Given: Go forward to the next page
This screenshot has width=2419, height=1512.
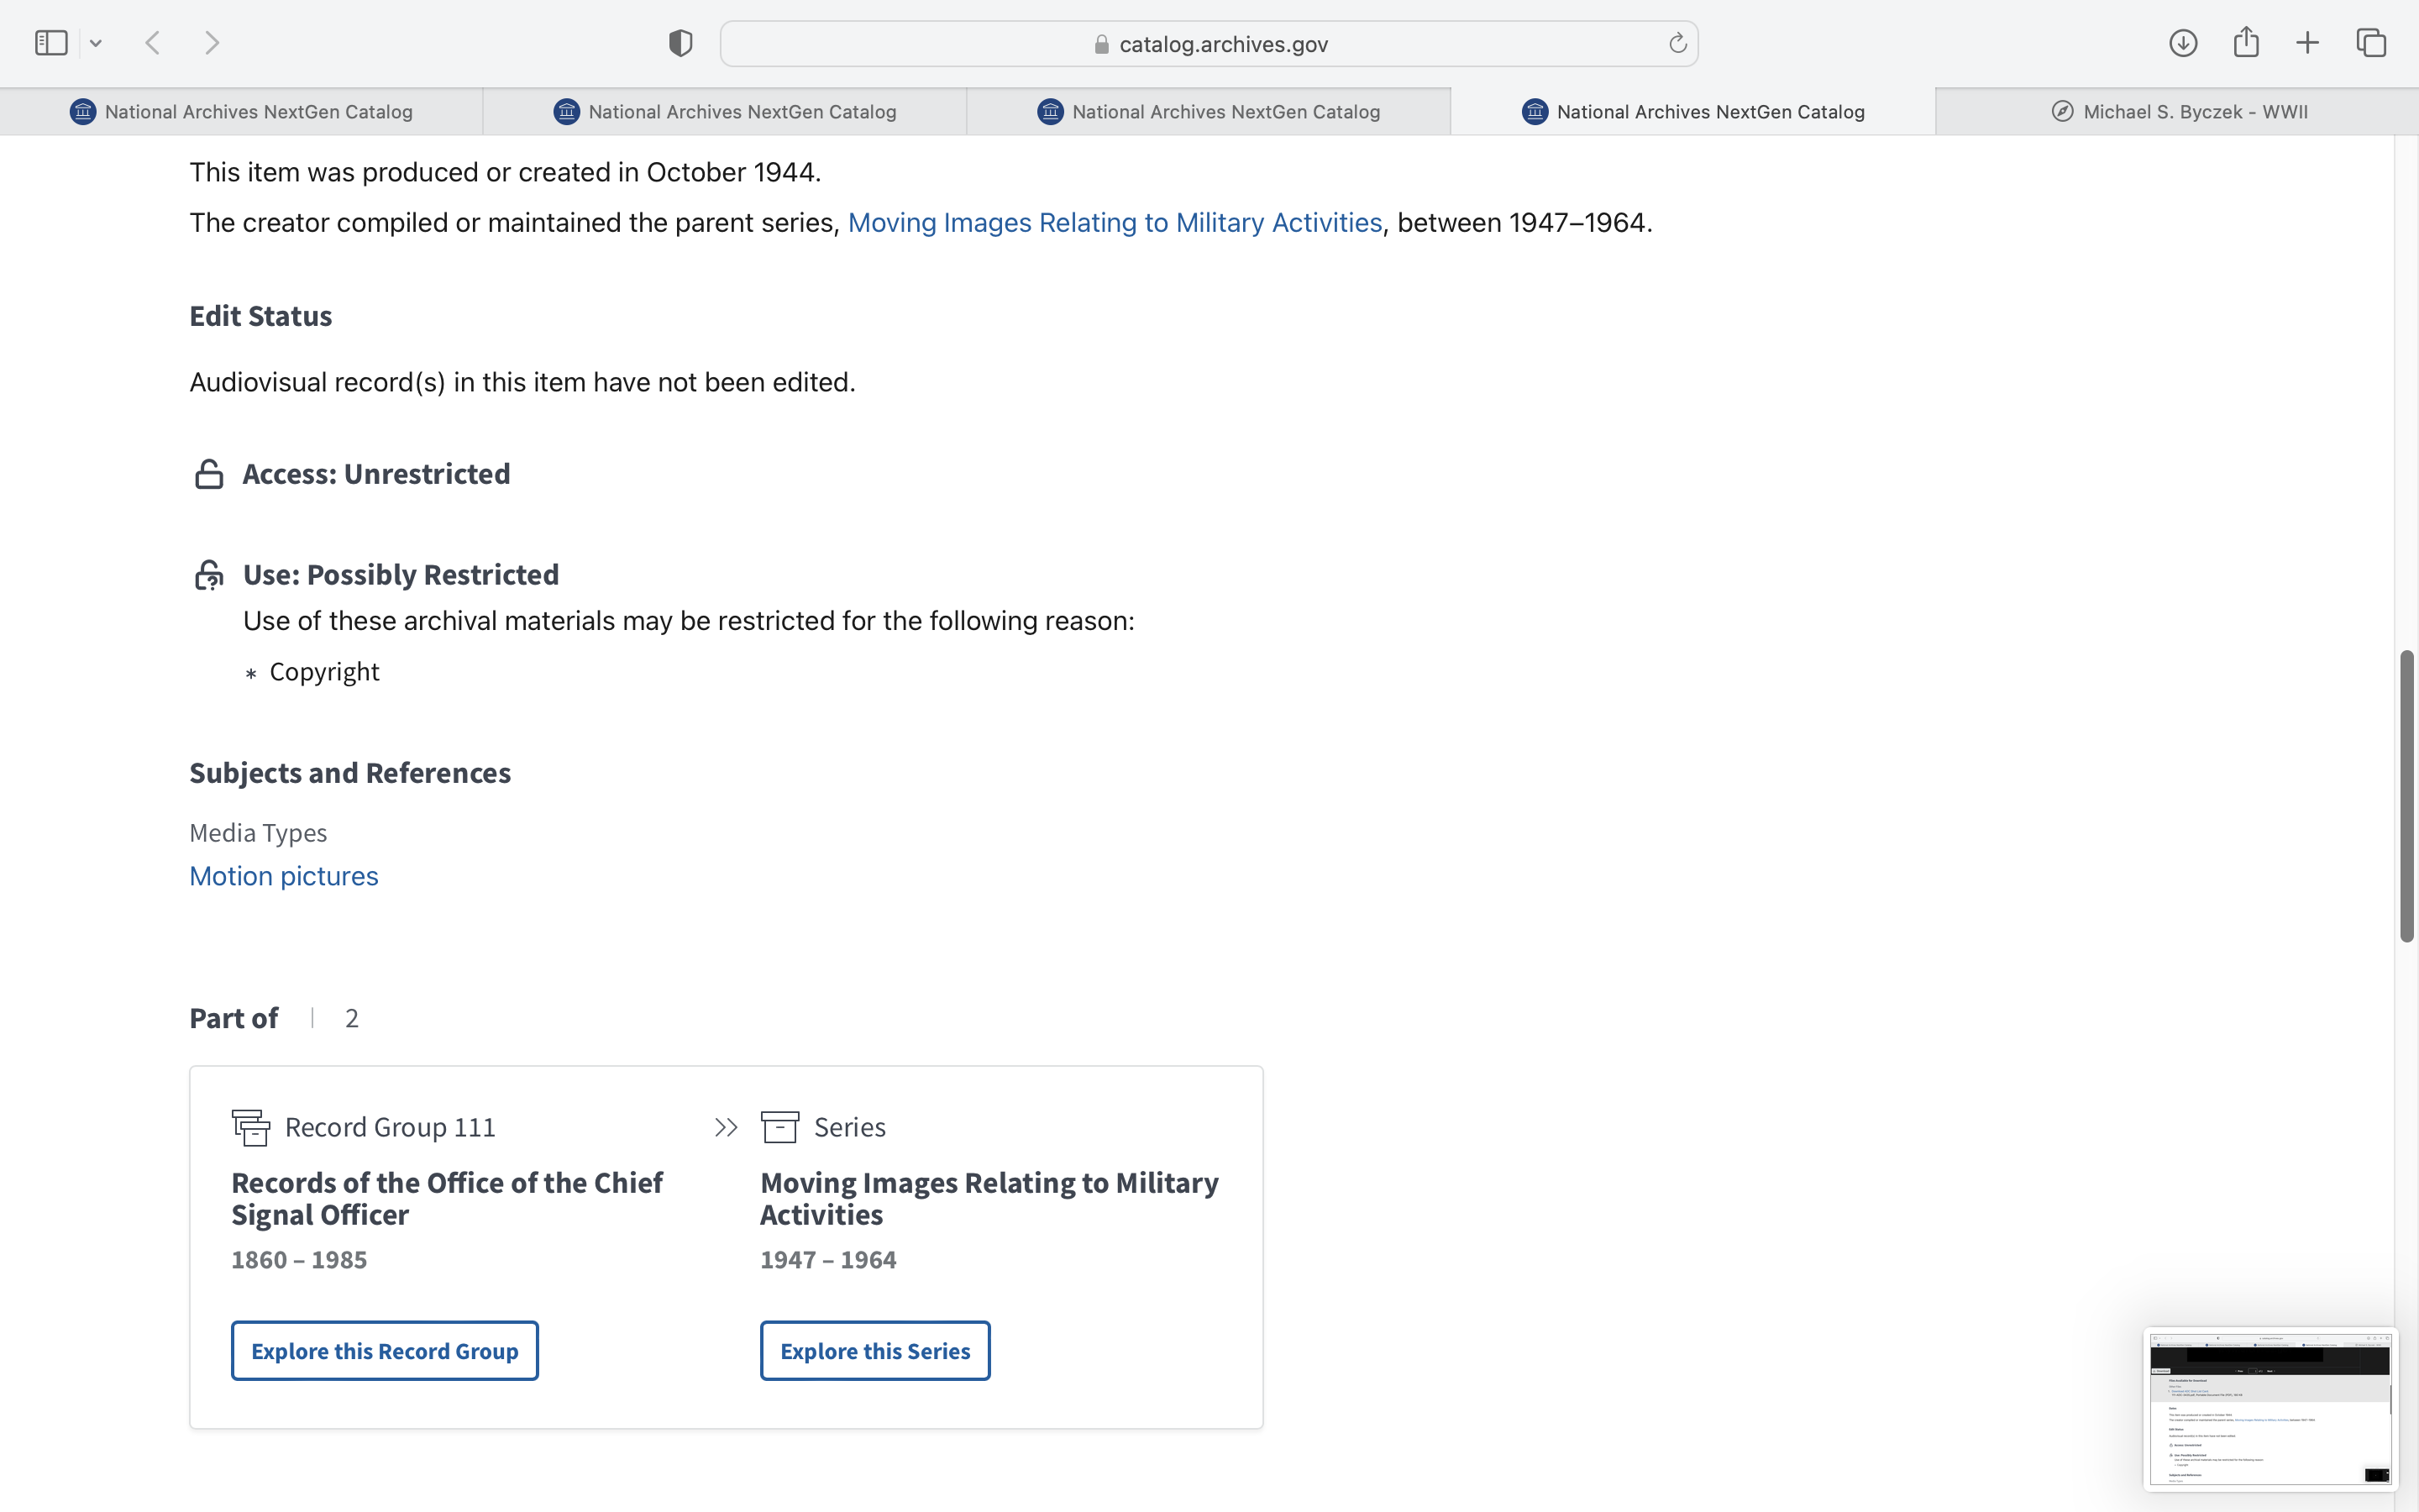Looking at the screenshot, I should pos(212,43).
